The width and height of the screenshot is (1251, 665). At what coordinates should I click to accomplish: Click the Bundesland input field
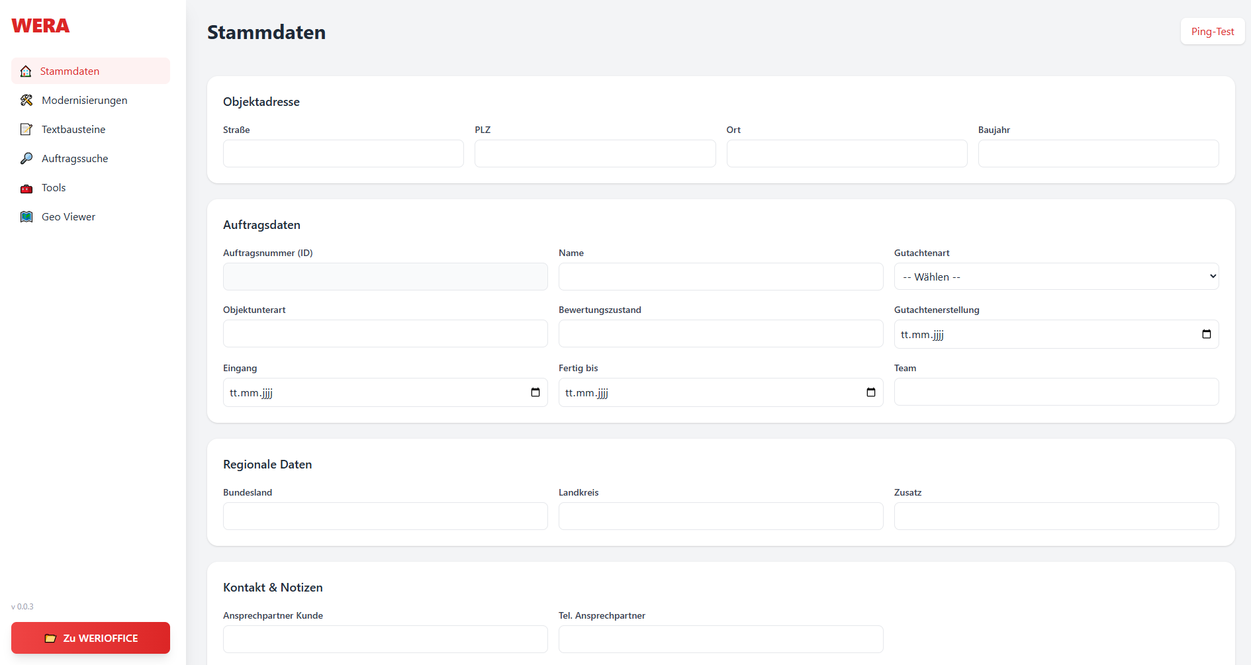click(x=385, y=516)
